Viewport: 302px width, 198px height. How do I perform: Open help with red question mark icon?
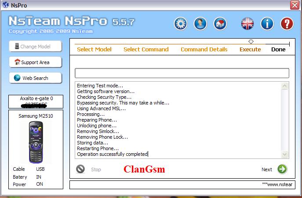click(x=287, y=24)
